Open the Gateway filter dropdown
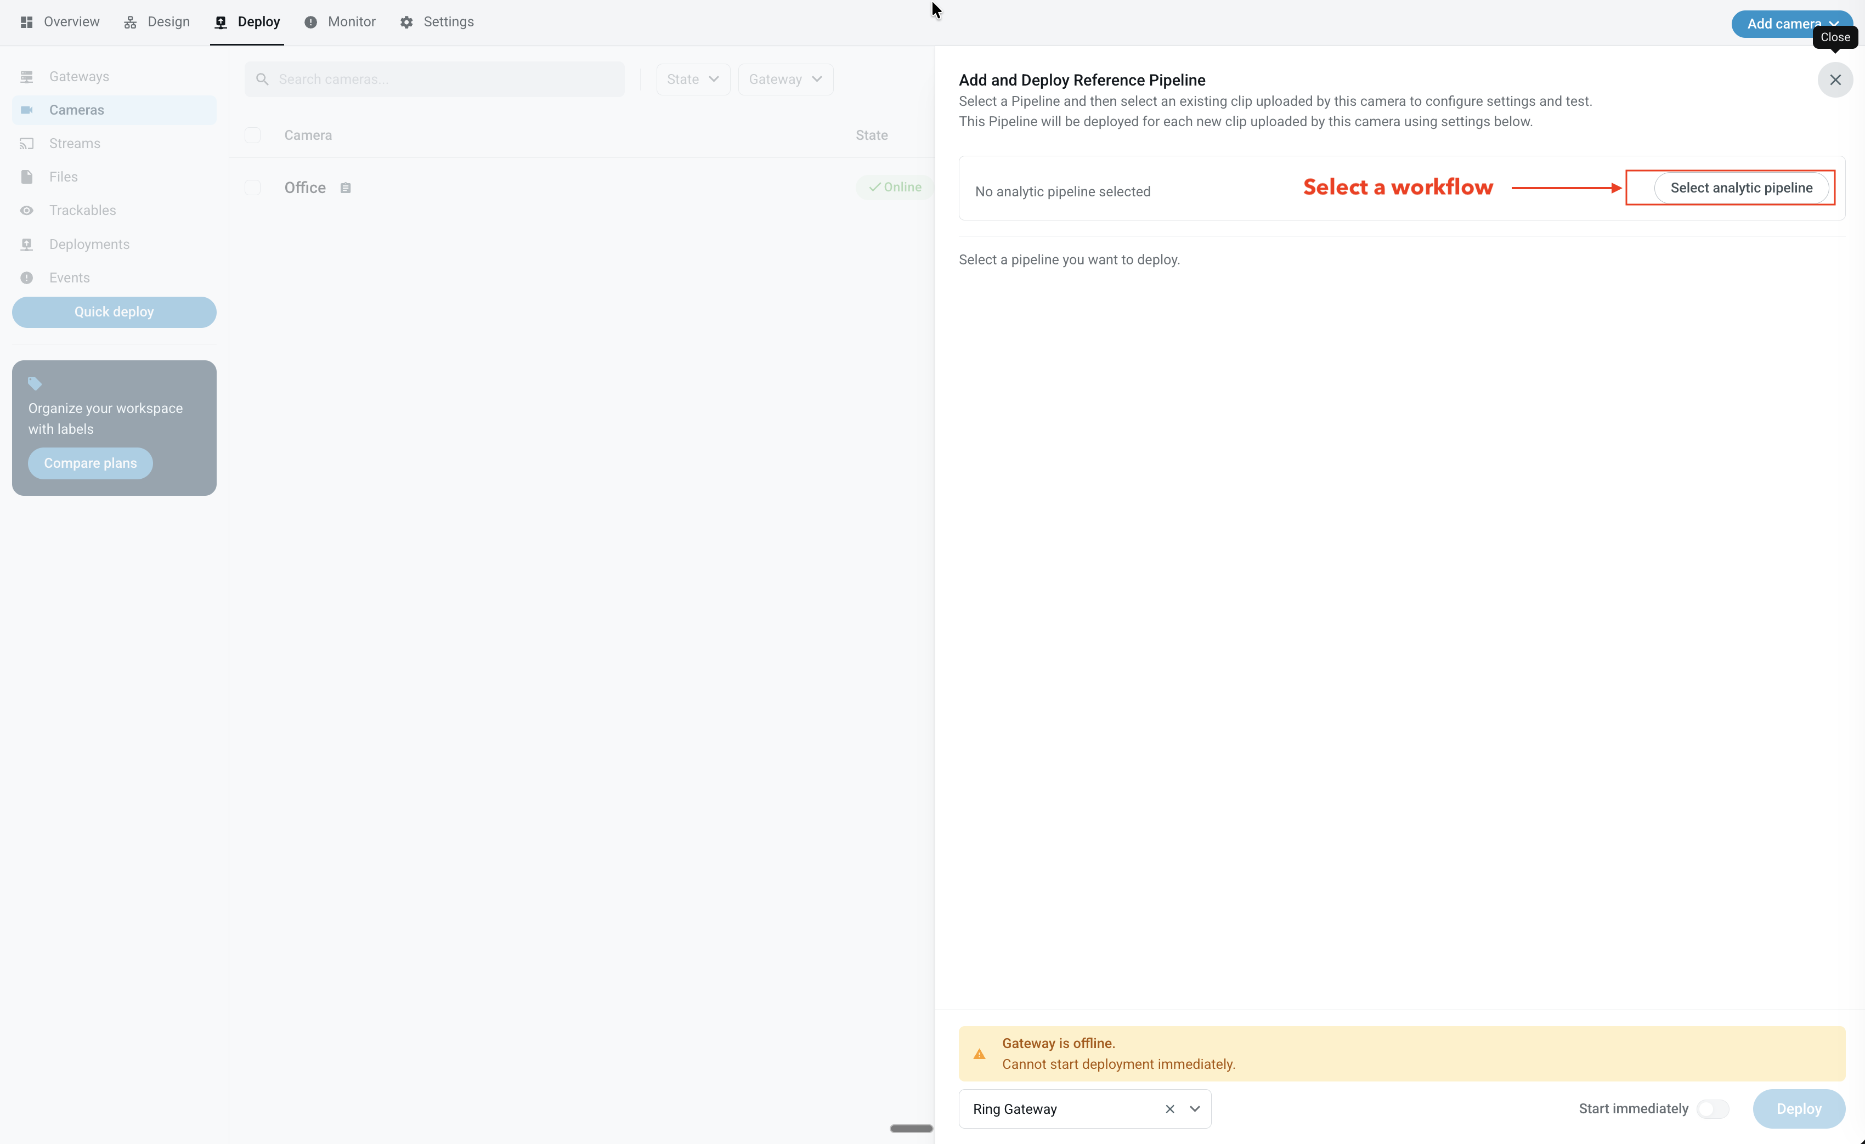The width and height of the screenshot is (1865, 1144). click(x=785, y=80)
